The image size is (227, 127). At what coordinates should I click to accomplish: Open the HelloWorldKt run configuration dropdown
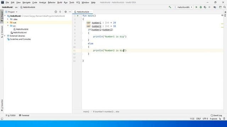pyautogui.click(x=183, y=7)
